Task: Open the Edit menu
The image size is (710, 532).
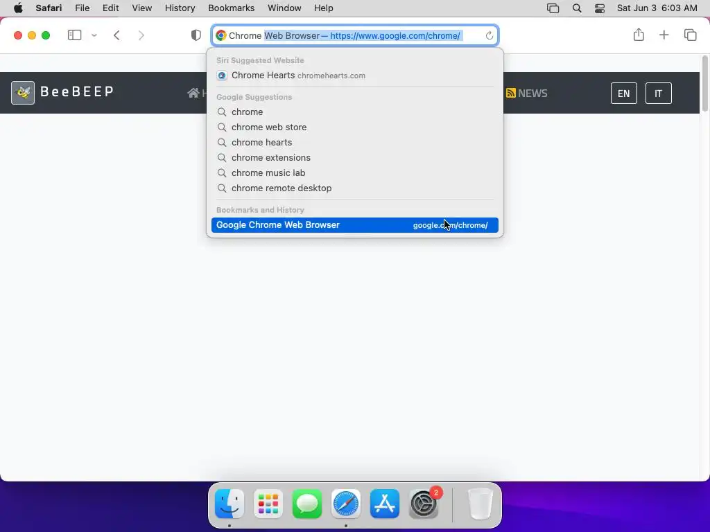Action: [x=110, y=8]
